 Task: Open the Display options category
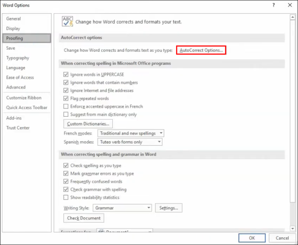[x=13, y=29]
